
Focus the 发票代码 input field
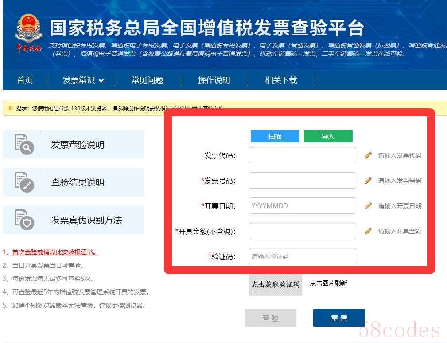click(303, 155)
